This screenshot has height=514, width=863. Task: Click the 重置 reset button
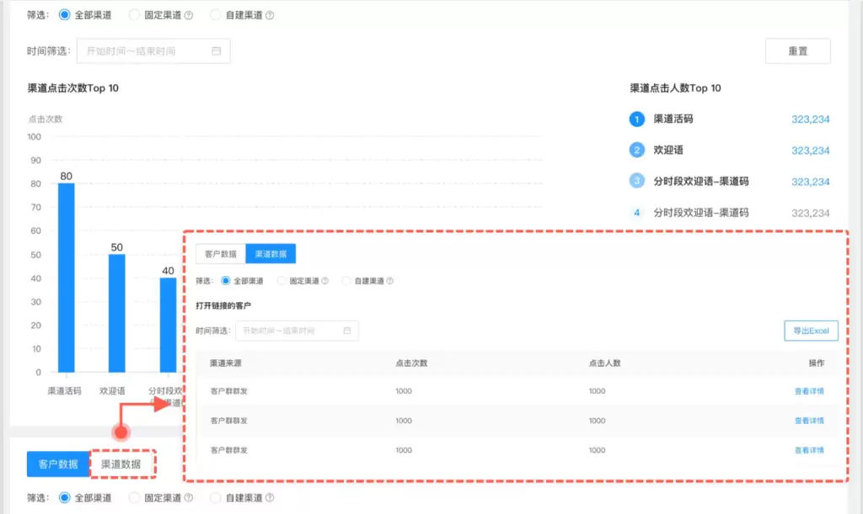tap(797, 50)
